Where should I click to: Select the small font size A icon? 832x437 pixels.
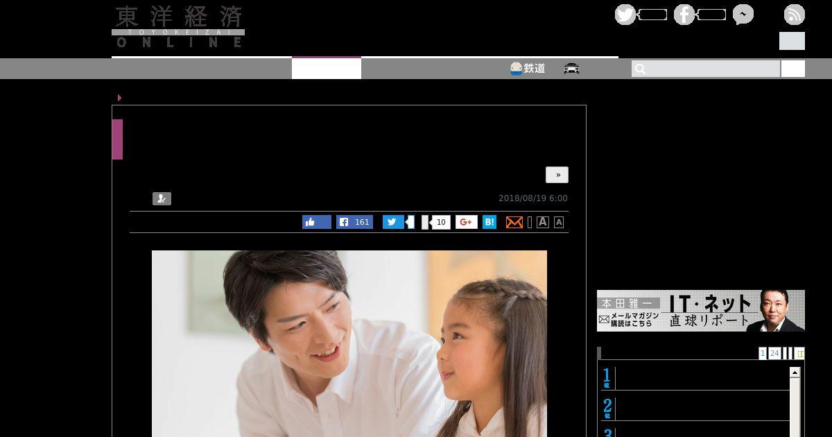pyautogui.click(x=559, y=222)
